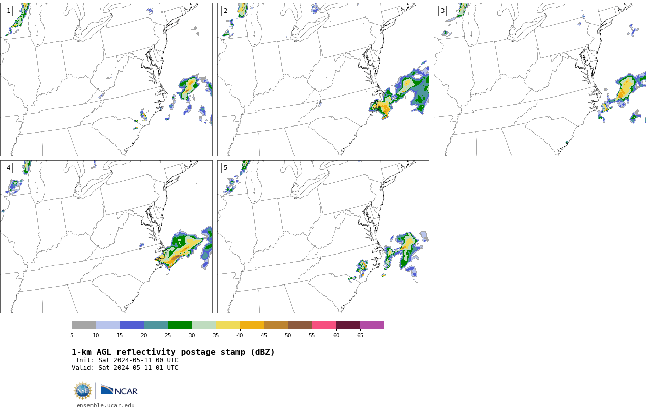The image size is (651, 411).
Task: Click the orange 40-45 dBZ swatch
Action: 252,325
